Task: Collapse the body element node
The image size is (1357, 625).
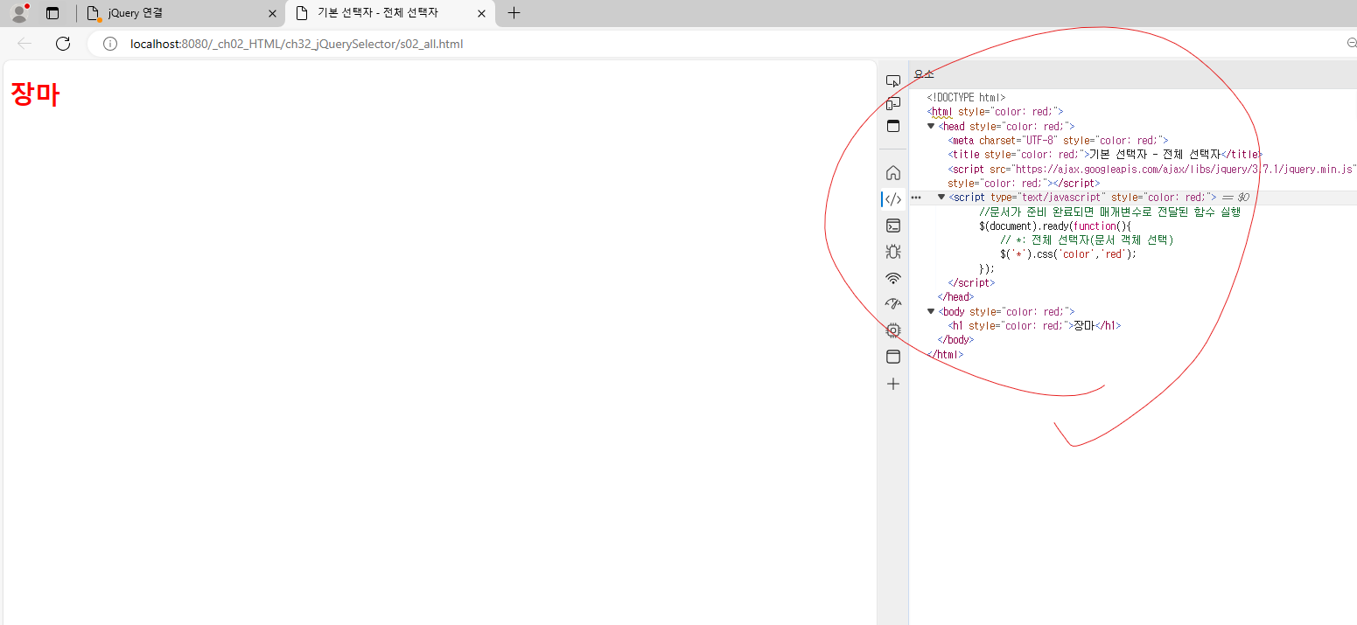Action: pyautogui.click(x=931, y=311)
